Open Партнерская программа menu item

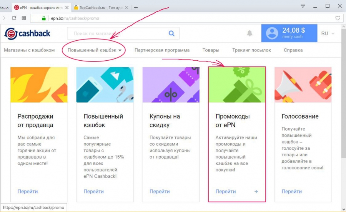[x=162, y=50]
